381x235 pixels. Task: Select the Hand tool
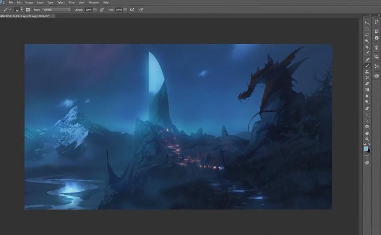pos(367,133)
